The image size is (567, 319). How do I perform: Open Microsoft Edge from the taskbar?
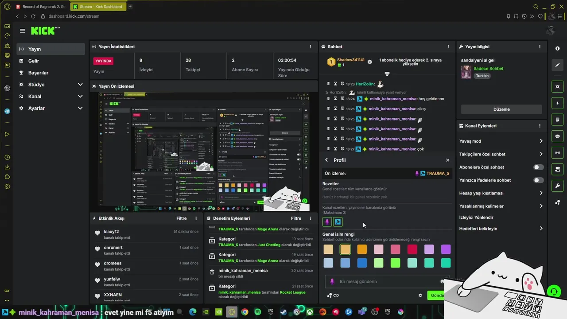click(x=193, y=312)
